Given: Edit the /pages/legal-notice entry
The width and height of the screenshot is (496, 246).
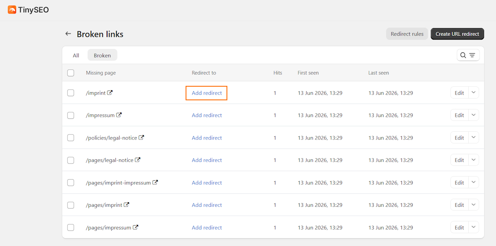Looking at the screenshot, I should (459, 160).
